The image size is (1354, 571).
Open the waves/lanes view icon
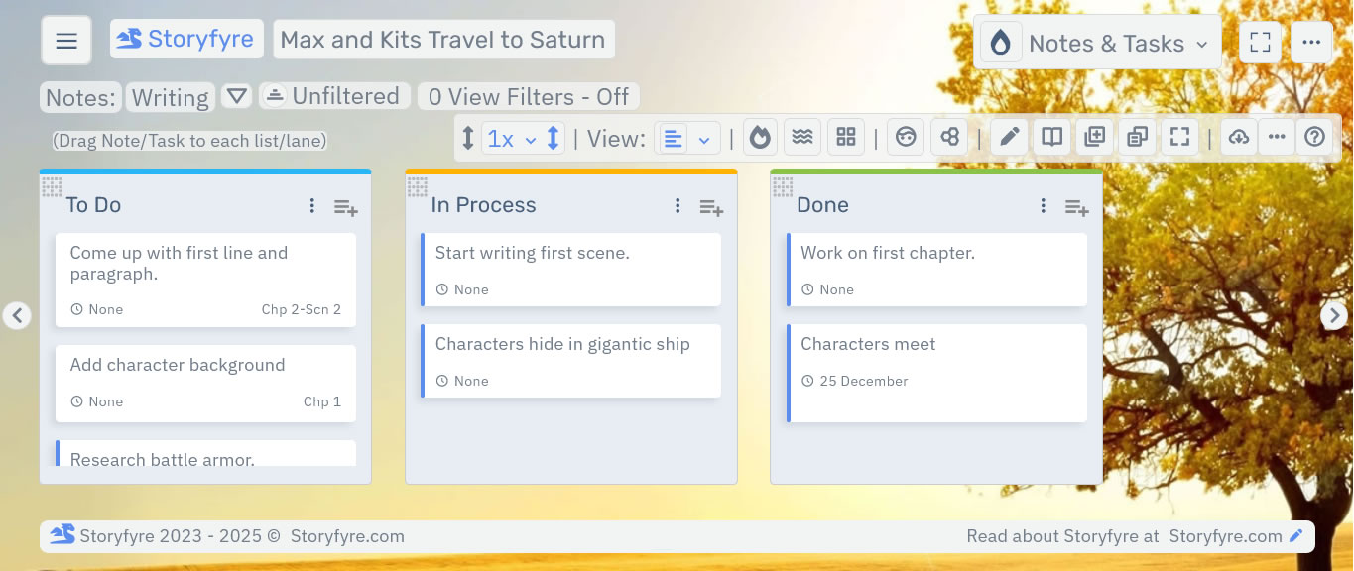pyautogui.click(x=802, y=137)
